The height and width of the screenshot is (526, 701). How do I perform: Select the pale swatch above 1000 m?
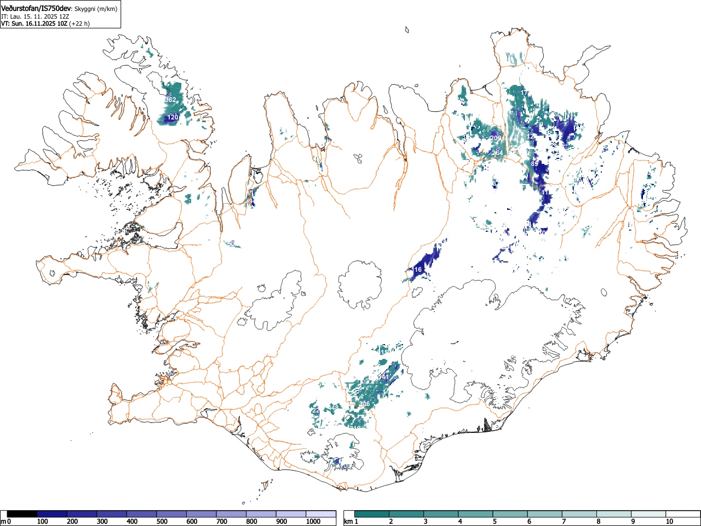(x=321, y=514)
